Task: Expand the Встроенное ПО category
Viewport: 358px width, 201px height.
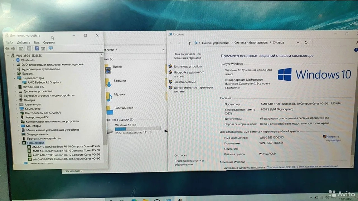Action: pos(15,87)
